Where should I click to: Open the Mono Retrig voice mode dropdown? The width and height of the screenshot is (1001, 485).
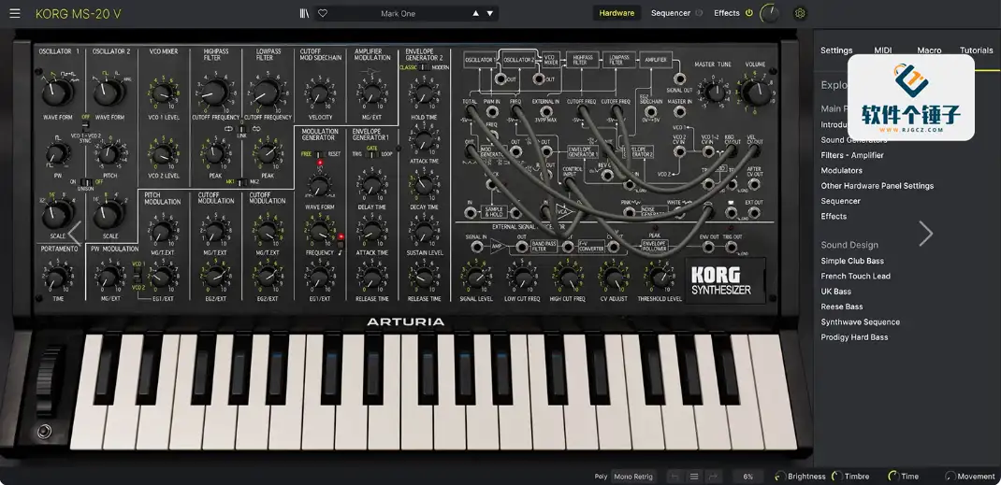pos(633,476)
